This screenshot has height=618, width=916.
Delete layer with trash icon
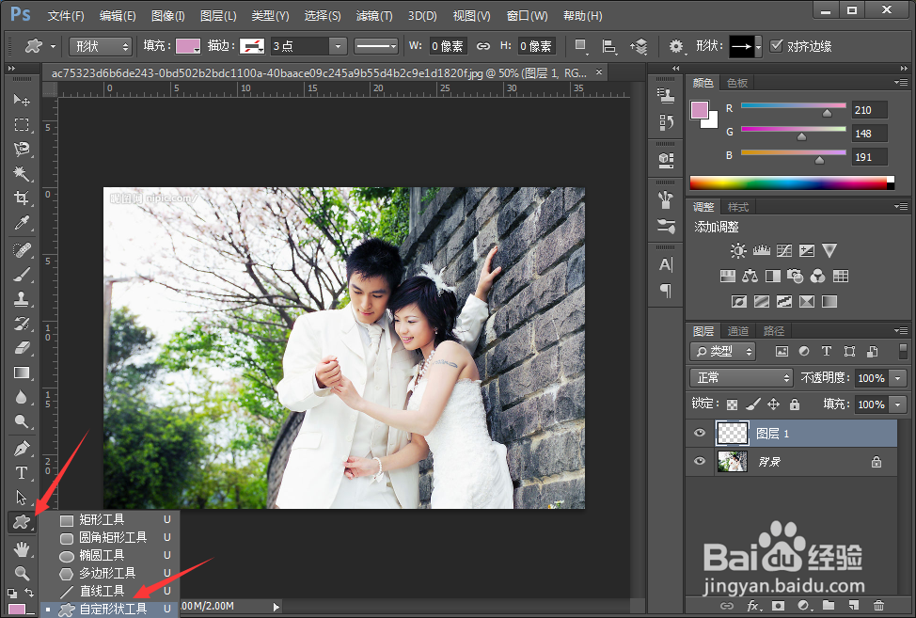878,605
